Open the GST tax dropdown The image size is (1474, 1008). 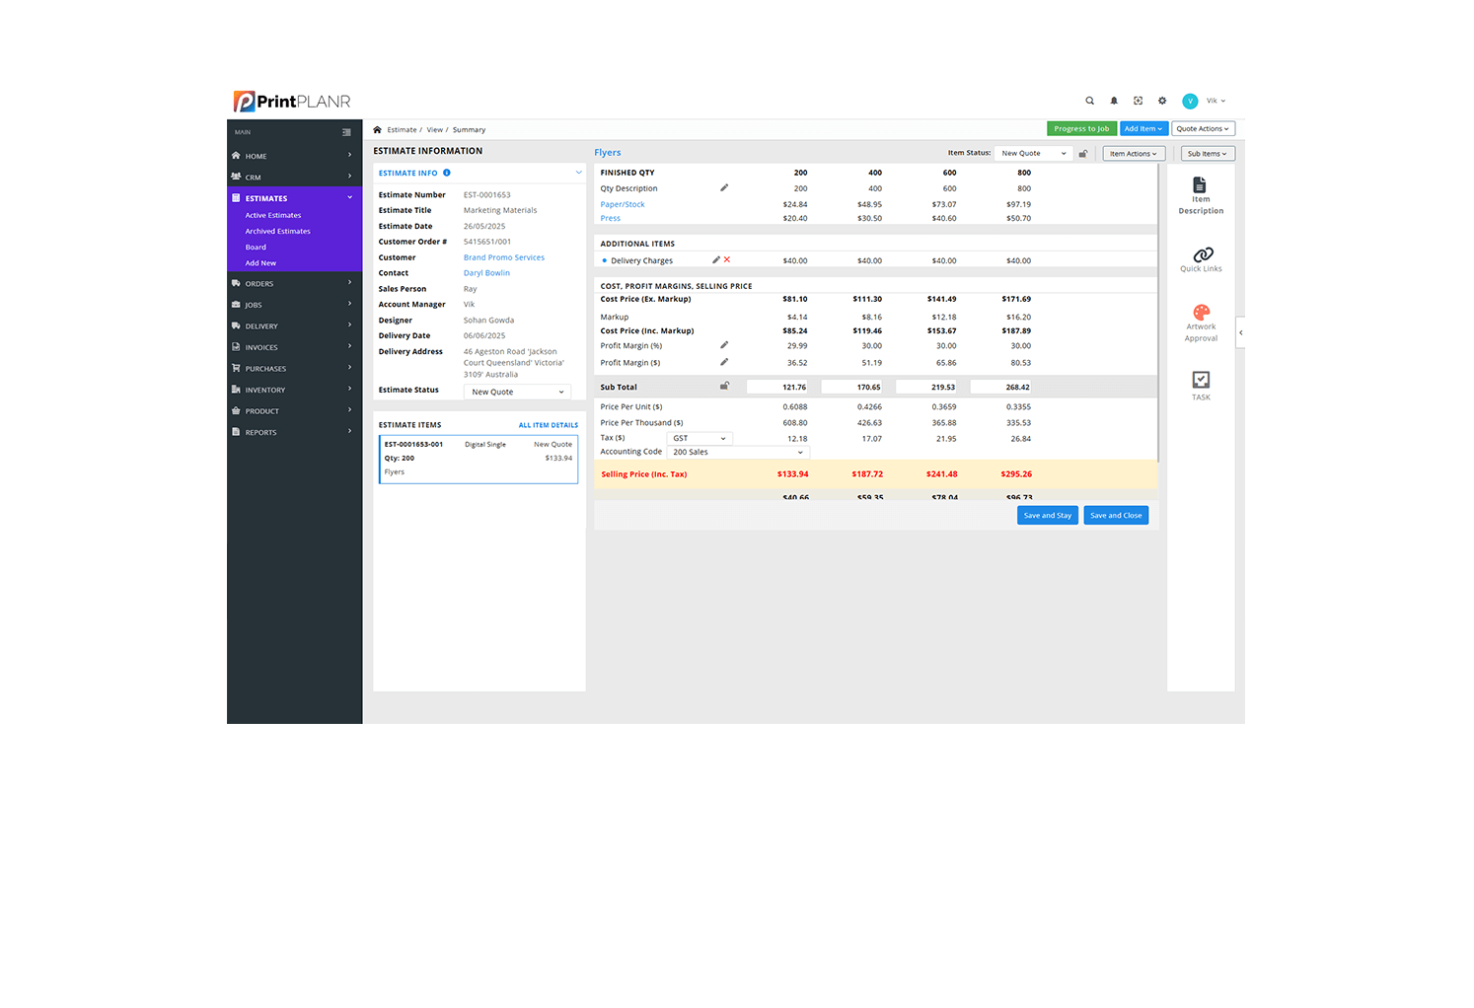pos(700,438)
